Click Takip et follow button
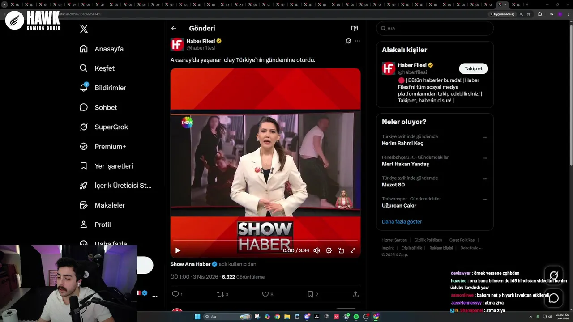Viewport: 573px width, 322px height. click(474, 68)
